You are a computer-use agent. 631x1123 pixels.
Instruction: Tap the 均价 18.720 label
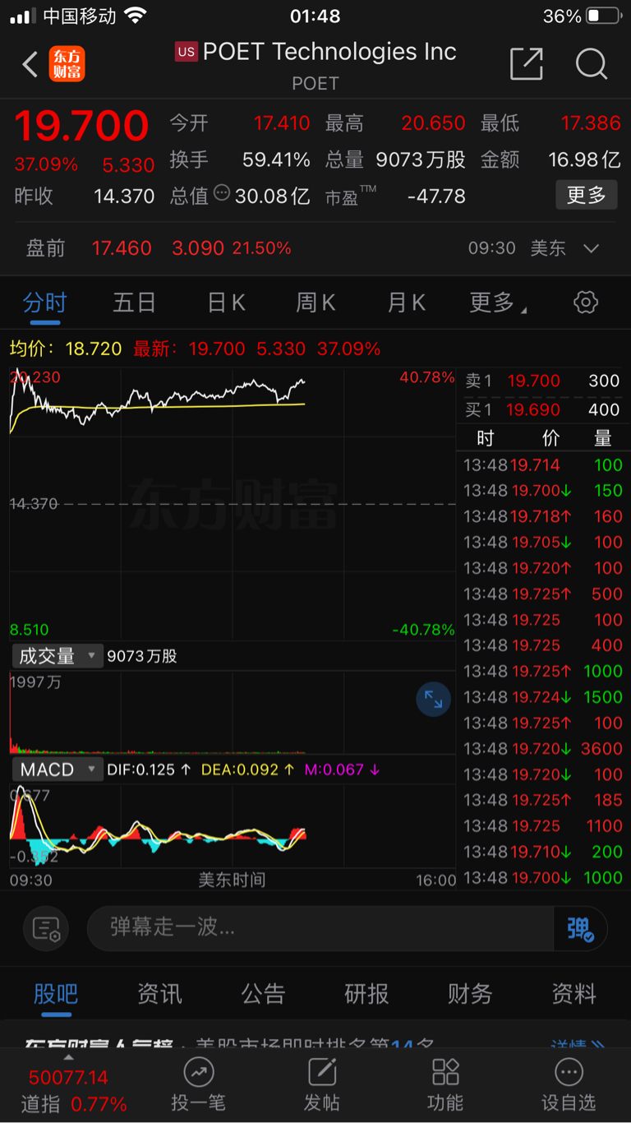66,349
